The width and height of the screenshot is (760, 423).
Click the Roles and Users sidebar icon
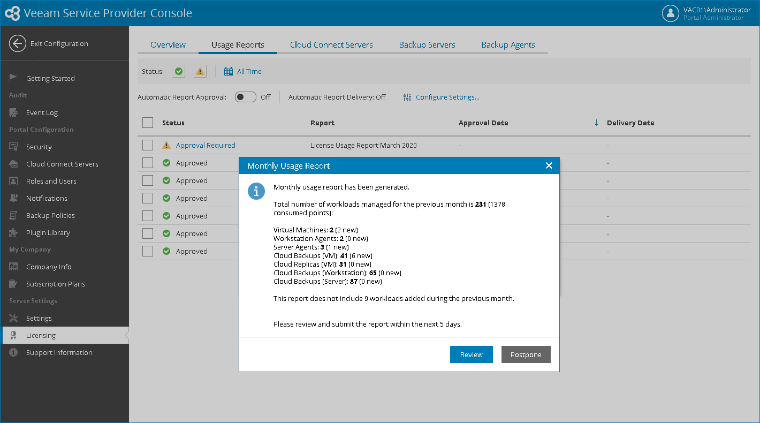click(14, 181)
